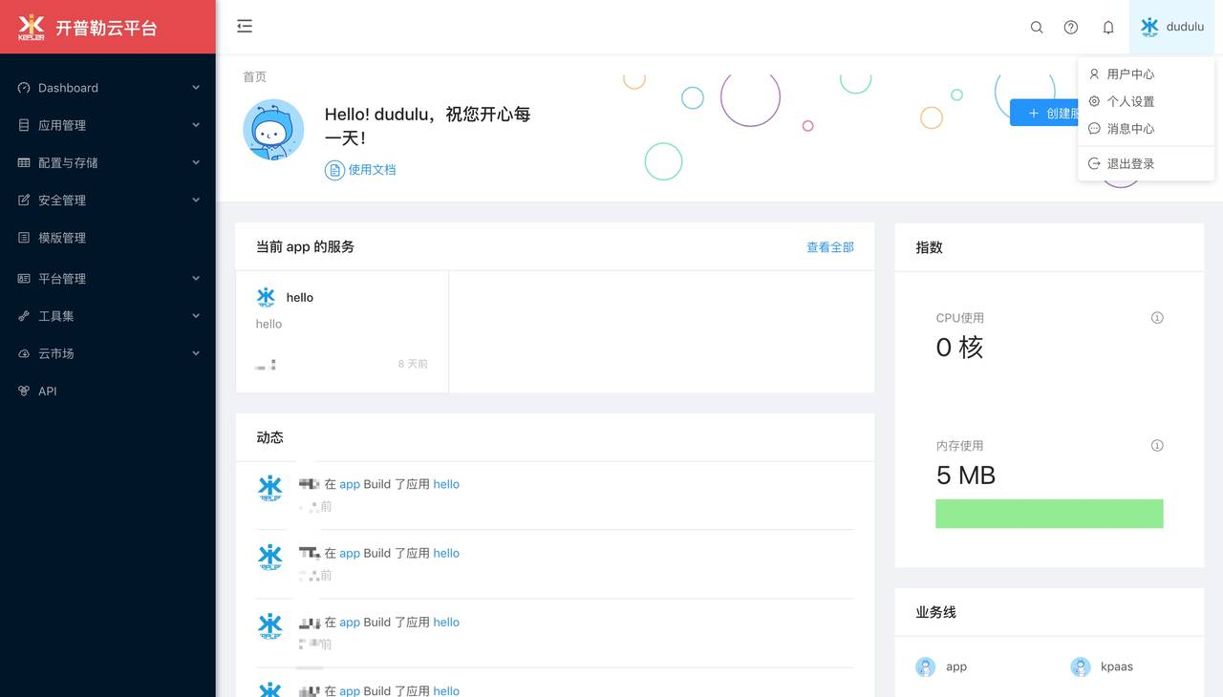Open the 模版管理 sidebar item
The image size is (1223, 697).
[108, 238]
